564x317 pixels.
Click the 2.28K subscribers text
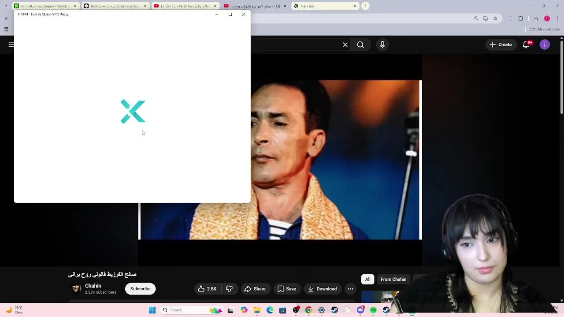pos(100,292)
